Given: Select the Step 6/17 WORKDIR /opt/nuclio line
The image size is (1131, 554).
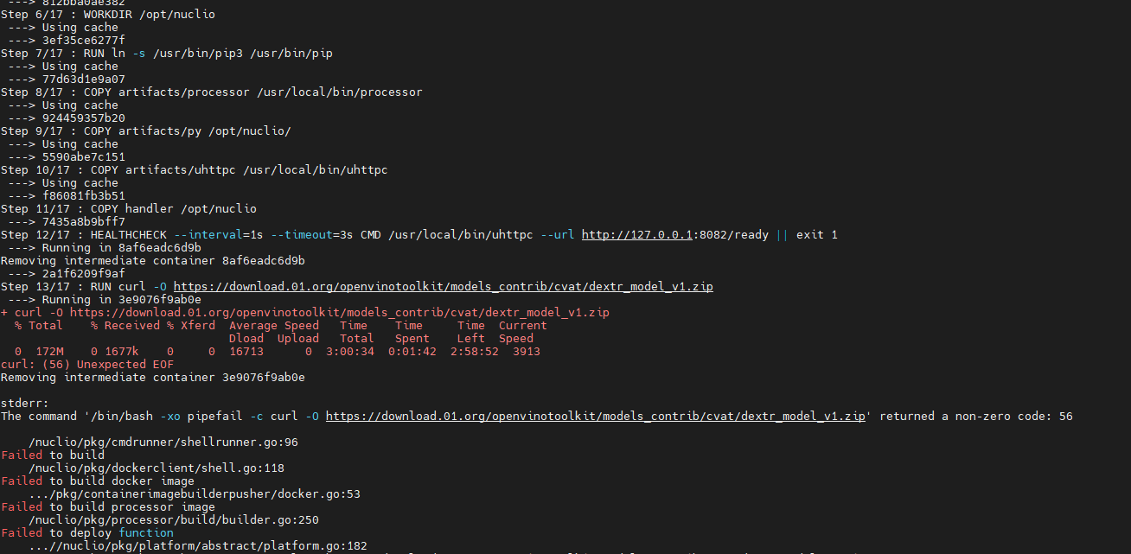Looking at the screenshot, I should point(107,14).
